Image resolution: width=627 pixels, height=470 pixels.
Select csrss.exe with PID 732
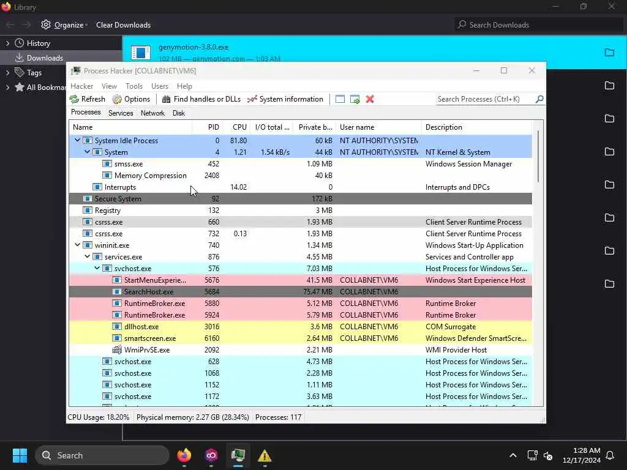click(301, 233)
